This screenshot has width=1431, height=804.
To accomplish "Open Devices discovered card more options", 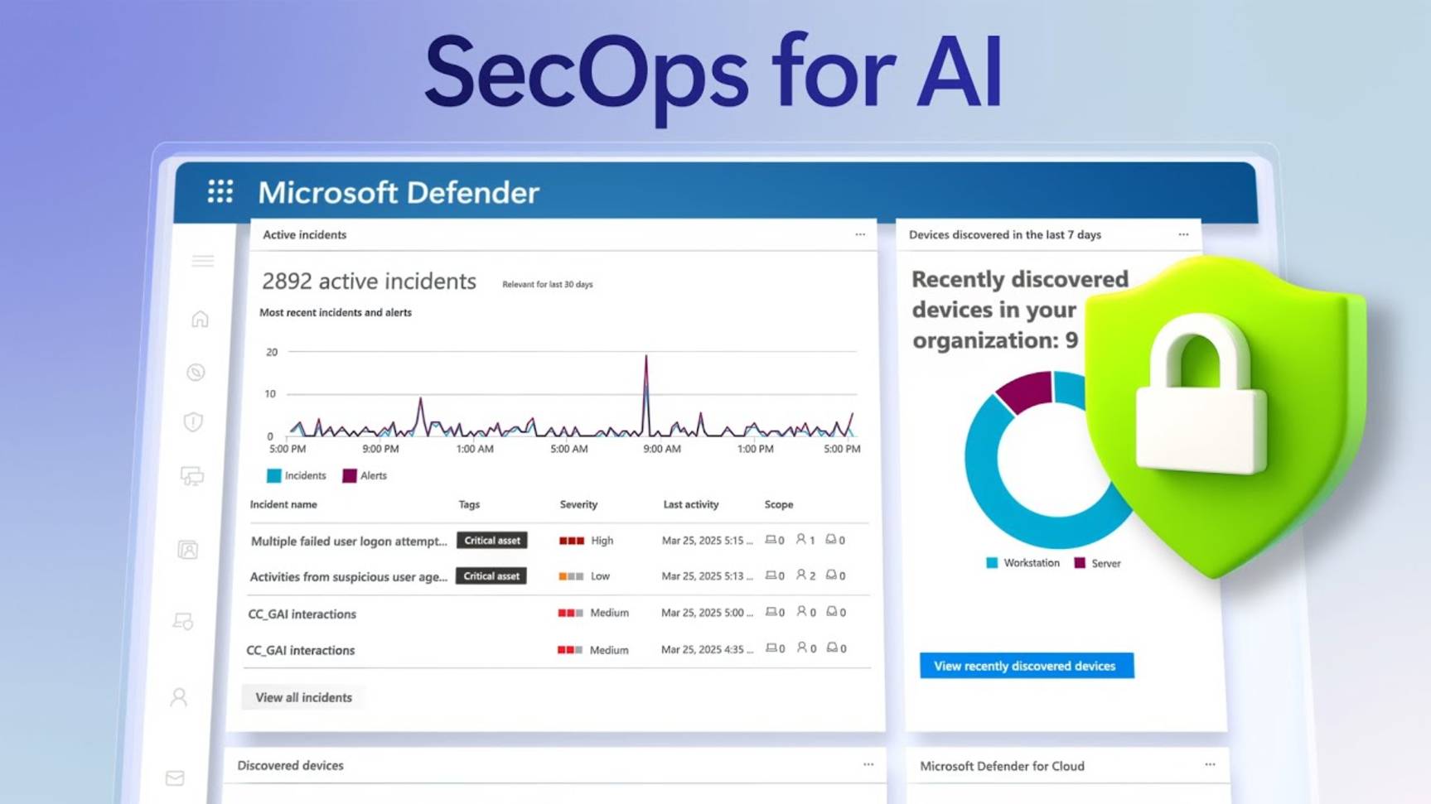I will point(1183,234).
